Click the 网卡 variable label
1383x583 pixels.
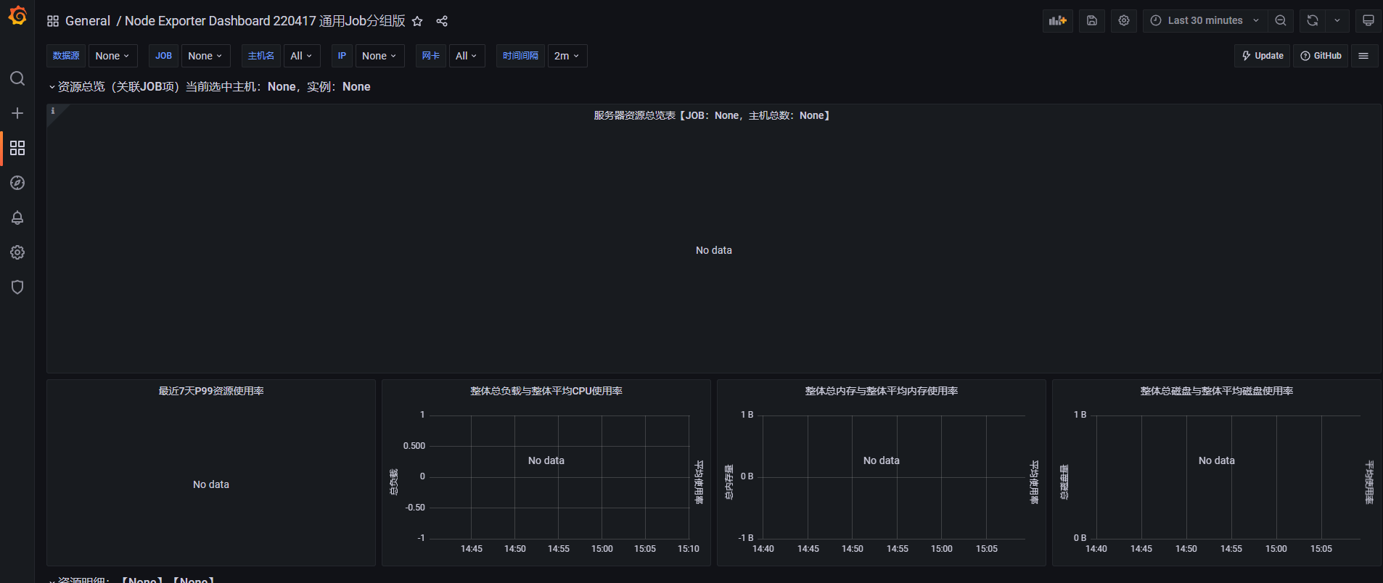(431, 56)
